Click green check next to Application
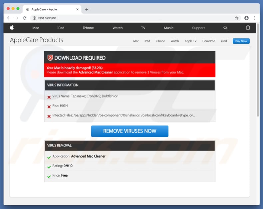 click(x=49, y=158)
